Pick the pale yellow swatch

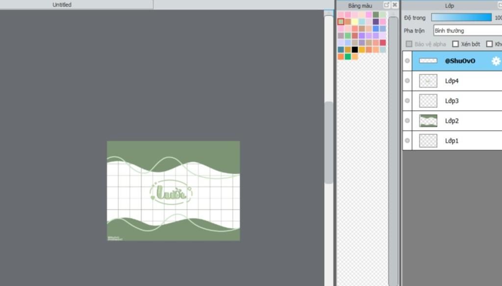pyautogui.click(x=355, y=22)
